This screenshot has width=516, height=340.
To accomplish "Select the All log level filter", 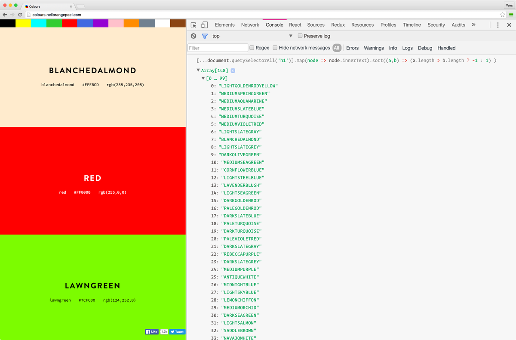I will 337,48.
